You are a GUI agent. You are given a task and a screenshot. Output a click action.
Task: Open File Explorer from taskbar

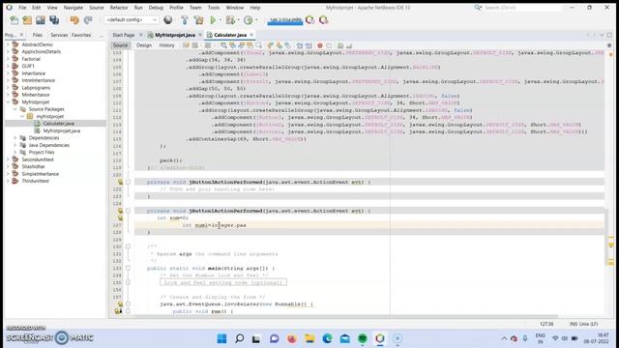point(309,338)
